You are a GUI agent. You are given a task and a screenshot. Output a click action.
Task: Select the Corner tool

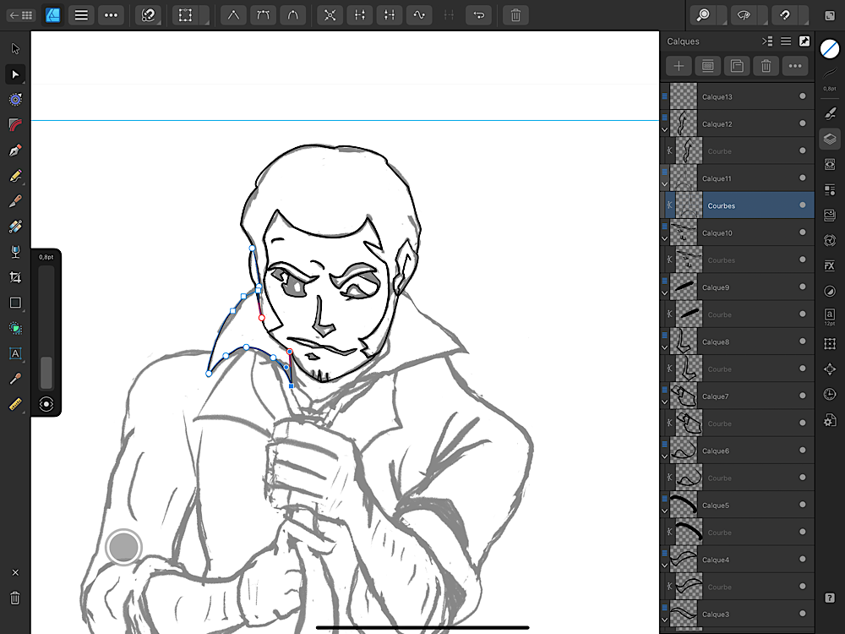pos(15,125)
